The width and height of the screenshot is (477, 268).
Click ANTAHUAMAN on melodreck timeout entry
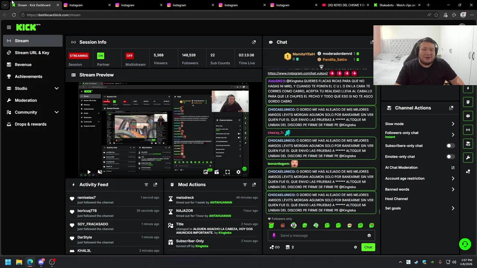point(221,202)
